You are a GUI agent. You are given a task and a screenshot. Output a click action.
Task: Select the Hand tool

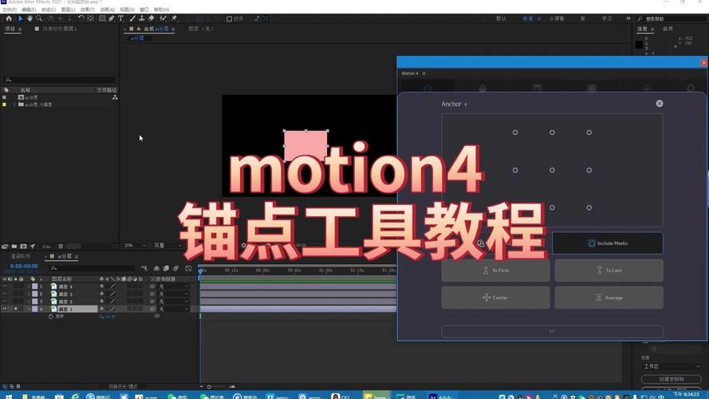(x=30, y=18)
